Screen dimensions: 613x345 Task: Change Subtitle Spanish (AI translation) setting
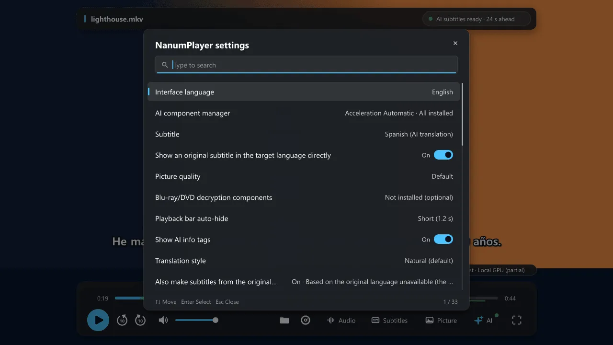coord(304,134)
